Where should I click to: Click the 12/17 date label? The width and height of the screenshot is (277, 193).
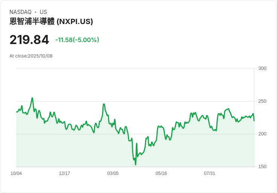pyautogui.click(x=64, y=173)
